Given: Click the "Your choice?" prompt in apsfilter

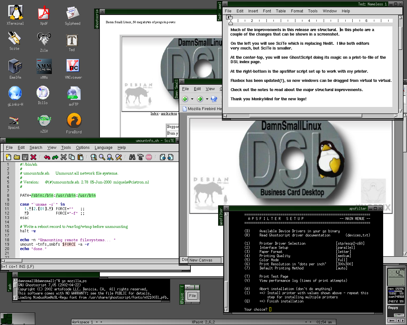Looking at the screenshot, I should [x=256, y=309].
